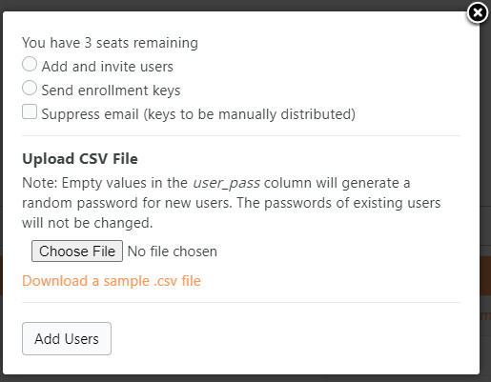Open the file picker via Choose File

click(x=77, y=251)
